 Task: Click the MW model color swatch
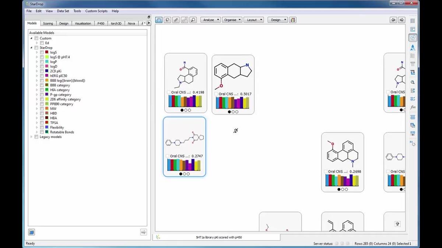coord(47,109)
